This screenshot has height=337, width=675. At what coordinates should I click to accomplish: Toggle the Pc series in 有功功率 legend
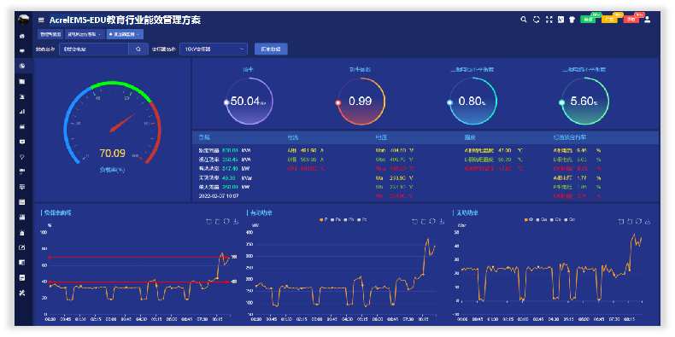point(361,219)
